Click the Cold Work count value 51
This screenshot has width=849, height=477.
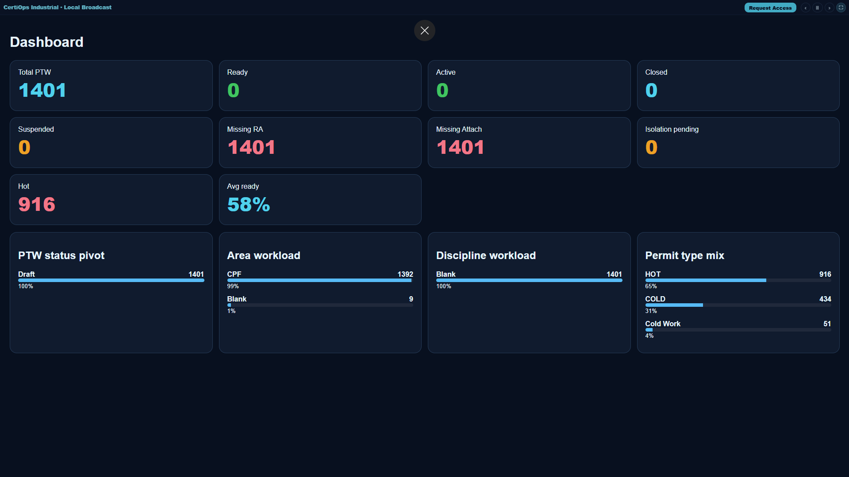tap(827, 324)
